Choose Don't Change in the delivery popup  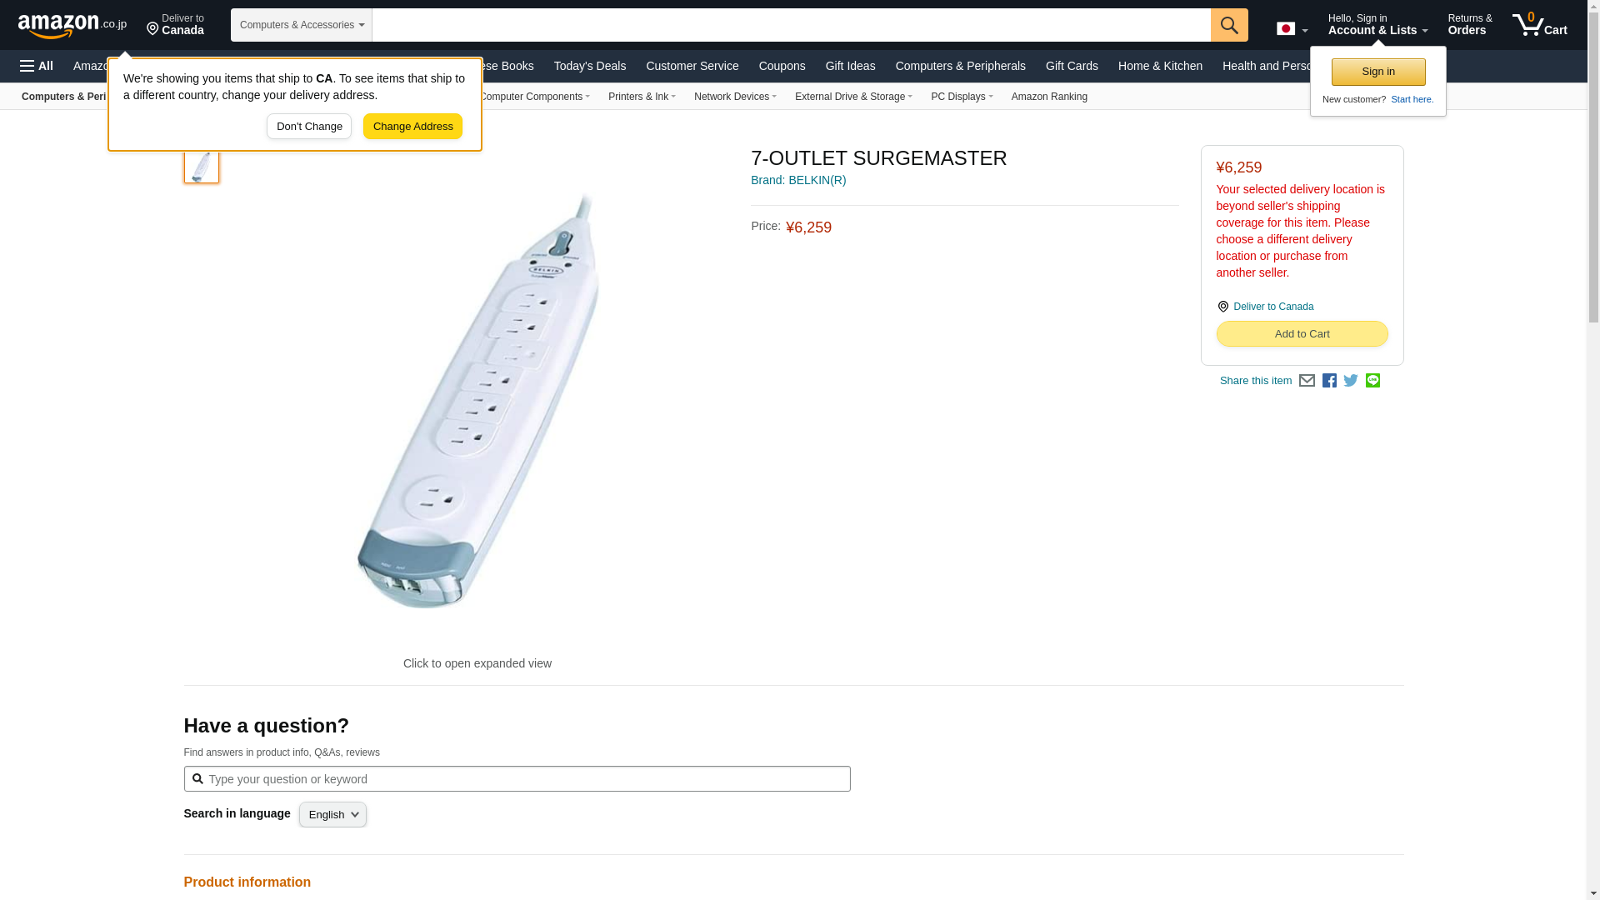(309, 127)
